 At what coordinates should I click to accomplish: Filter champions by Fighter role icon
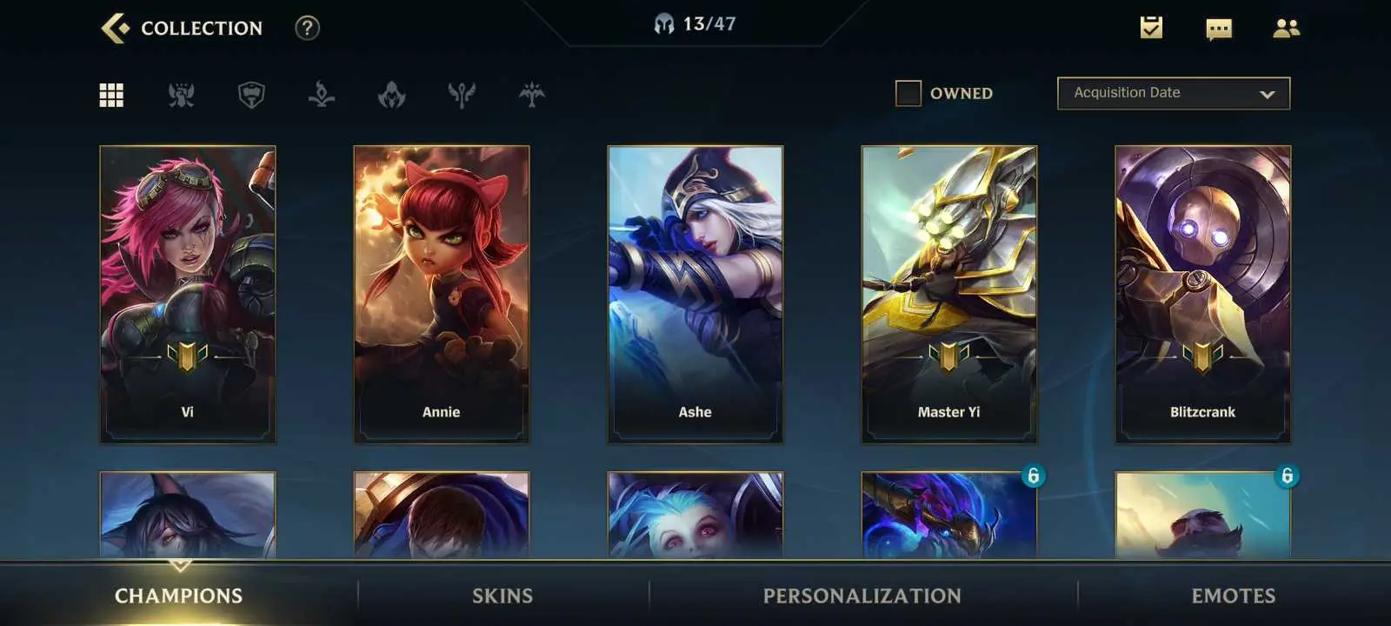[x=181, y=95]
